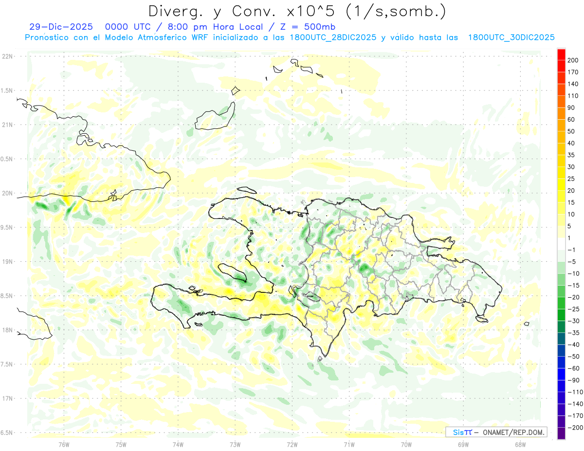Click the '75W' longitude label
Viewport: 584px width, 451px height.
121,444
